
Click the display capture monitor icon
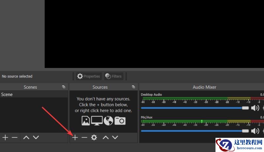pos(97,121)
